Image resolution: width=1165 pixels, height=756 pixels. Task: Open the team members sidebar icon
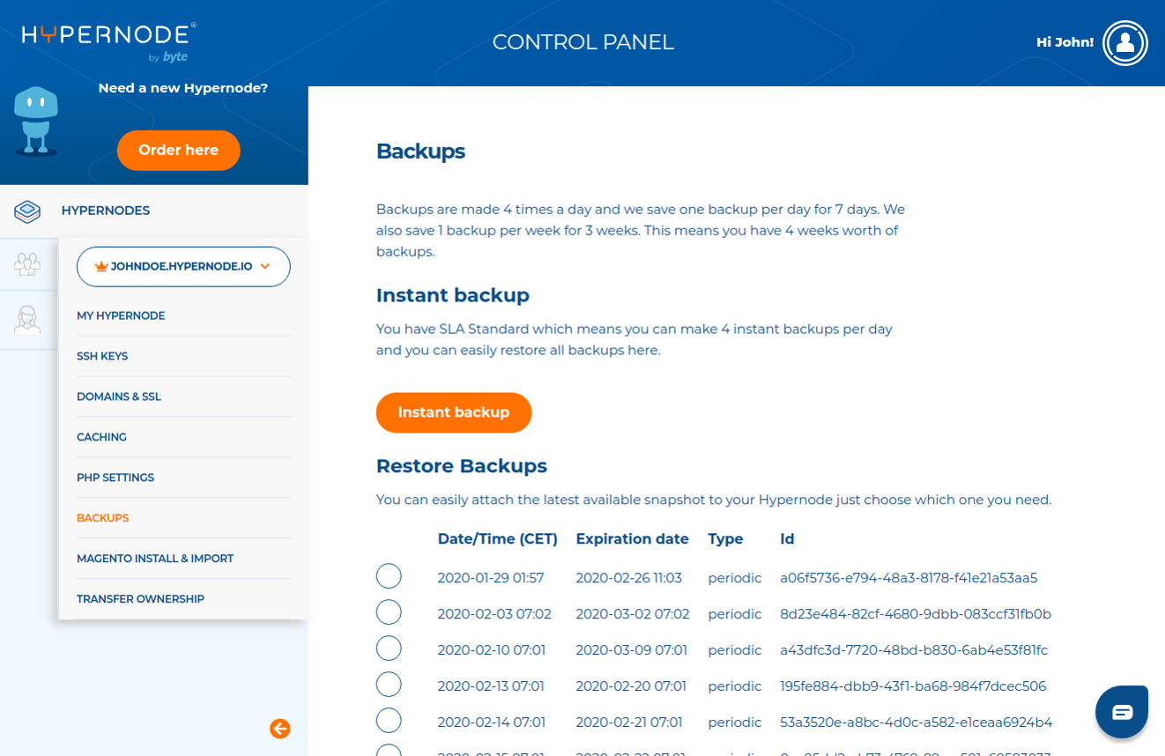click(27, 263)
